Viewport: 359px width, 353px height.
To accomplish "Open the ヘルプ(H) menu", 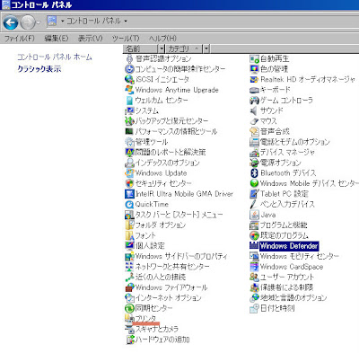I will 162,39.
